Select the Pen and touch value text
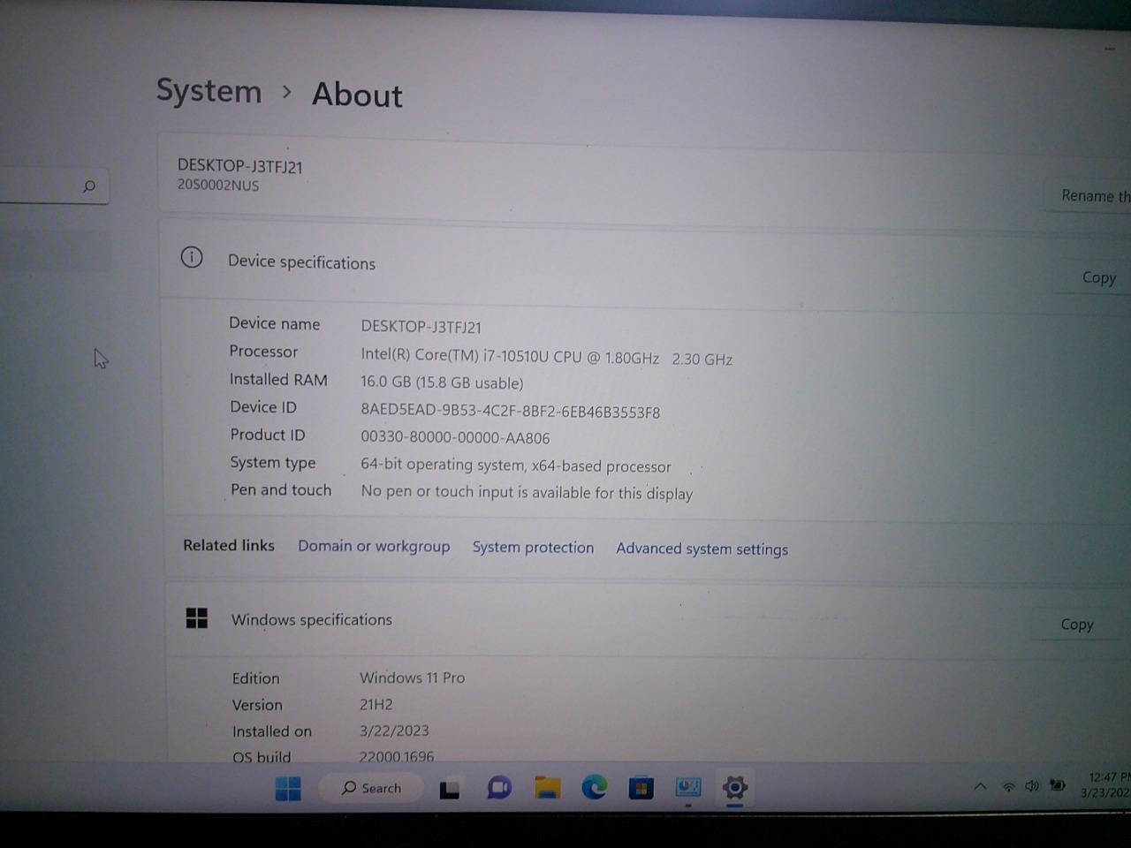This screenshot has width=1131, height=848. coord(527,492)
